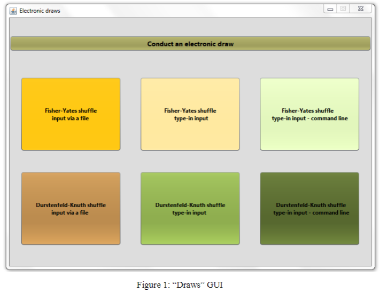Click the Figure 1 Draws GUI caption
The width and height of the screenshot is (387, 293).
click(x=179, y=285)
